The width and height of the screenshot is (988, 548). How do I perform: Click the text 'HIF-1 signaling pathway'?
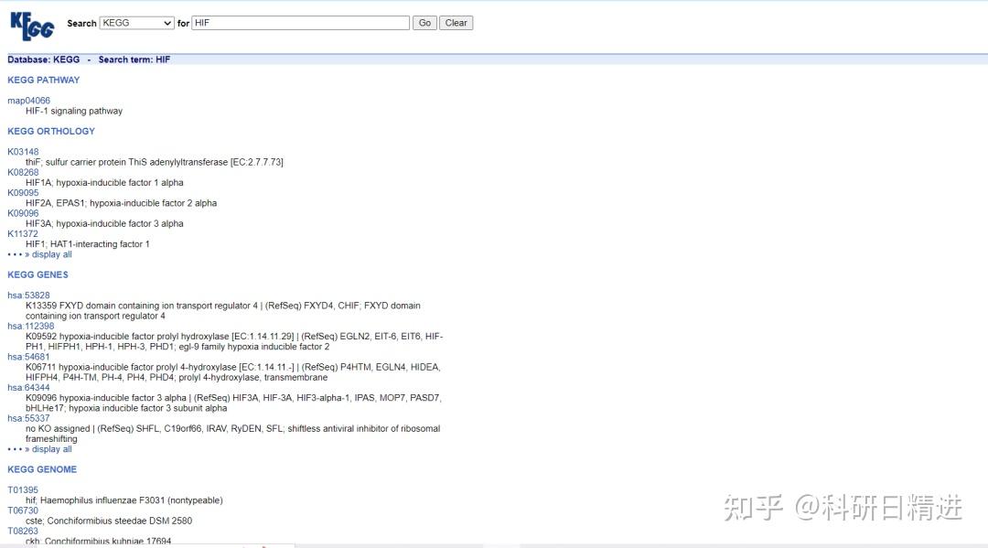point(74,111)
